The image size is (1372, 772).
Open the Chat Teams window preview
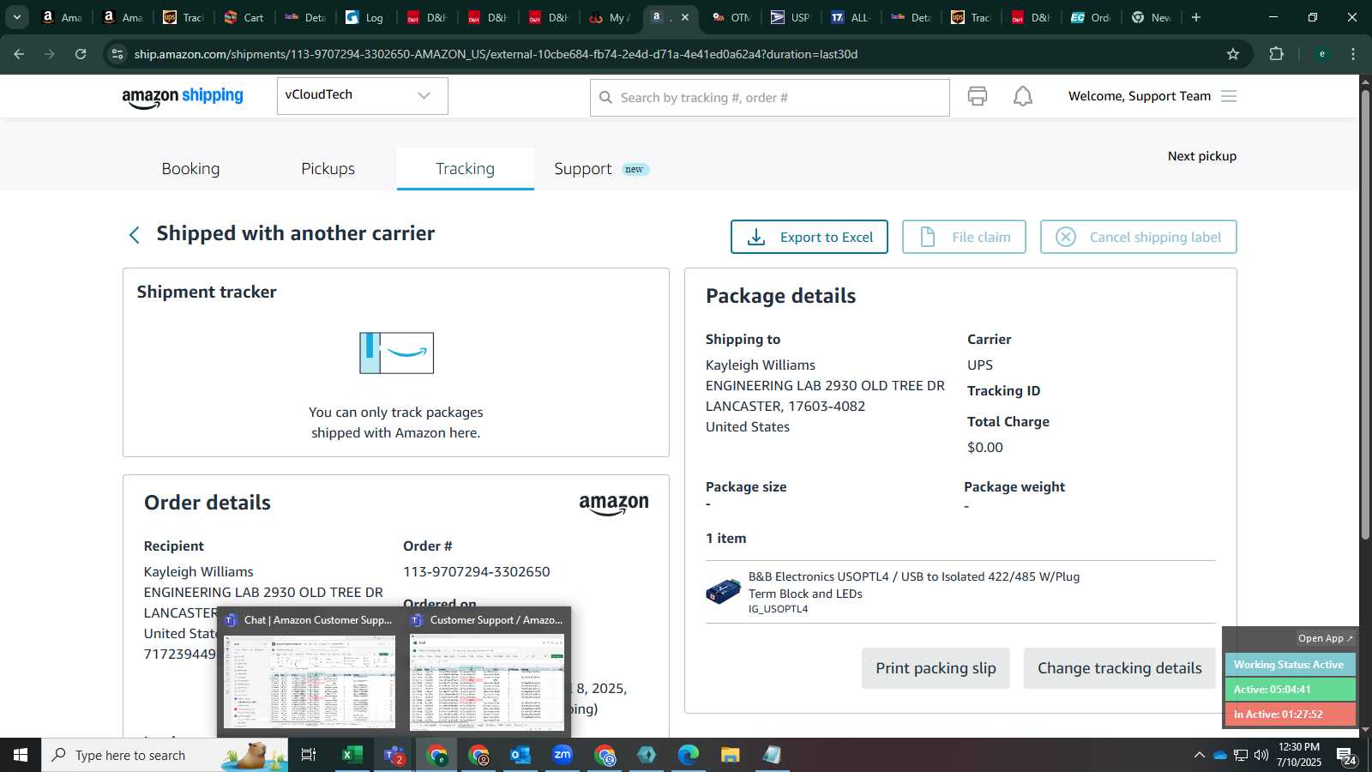[309, 672]
